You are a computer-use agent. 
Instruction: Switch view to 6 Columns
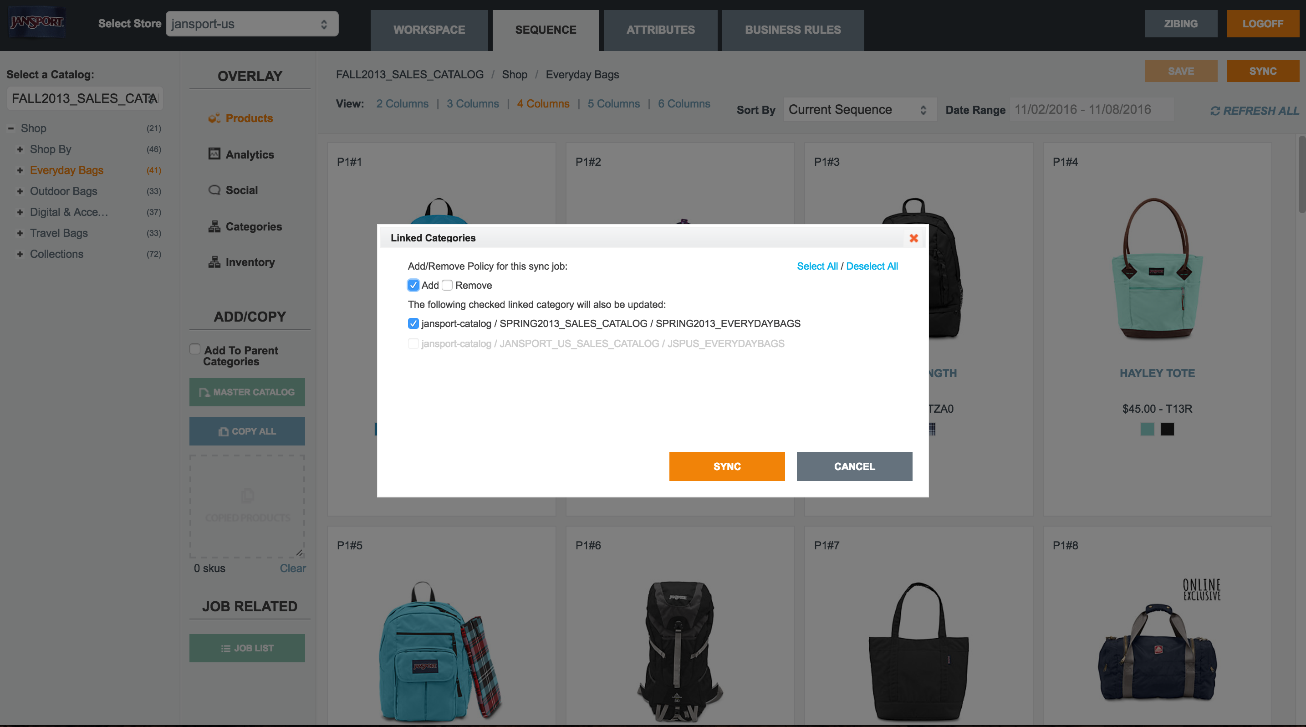684,103
